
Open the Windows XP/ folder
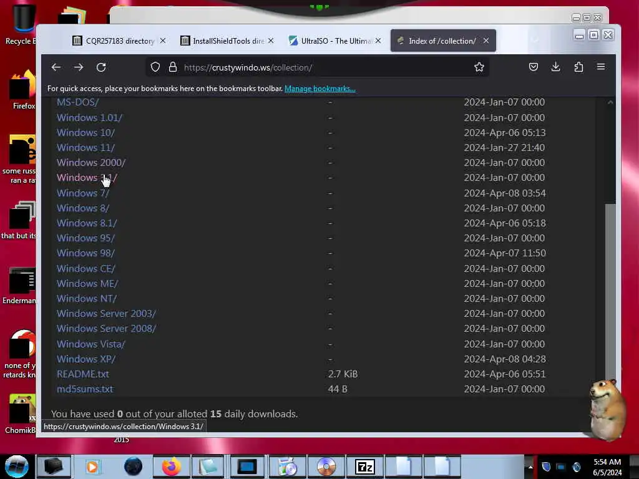[x=86, y=359]
